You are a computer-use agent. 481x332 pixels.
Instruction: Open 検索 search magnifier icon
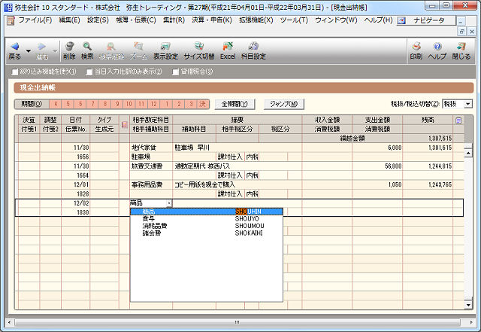pyautogui.click(x=87, y=46)
